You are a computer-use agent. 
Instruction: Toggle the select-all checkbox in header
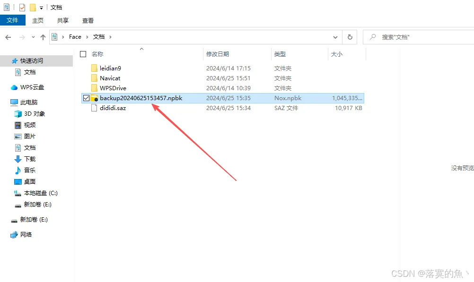point(83,54)
